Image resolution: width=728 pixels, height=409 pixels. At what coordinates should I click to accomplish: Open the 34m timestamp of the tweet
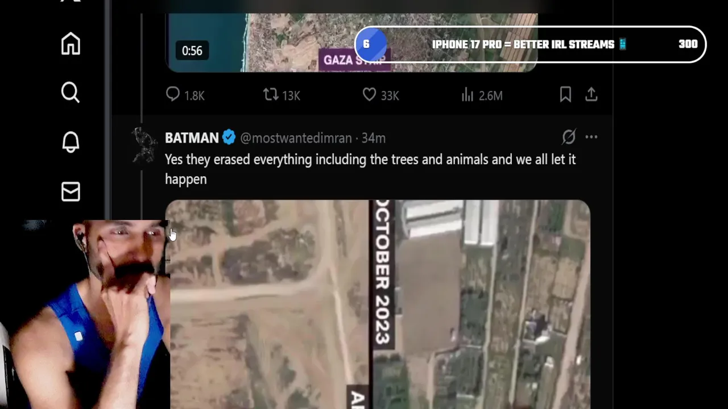pyautogui.click(x=374, y=138)
